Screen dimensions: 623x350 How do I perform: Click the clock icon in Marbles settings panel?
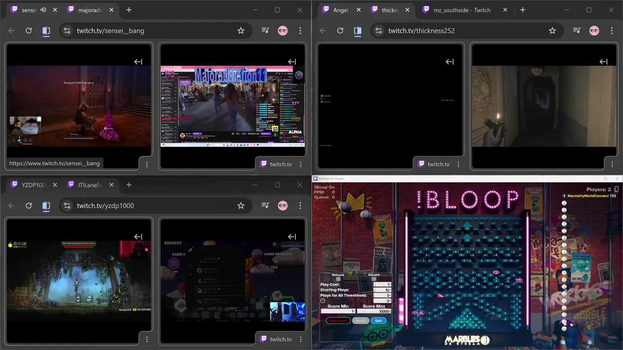(x=323, y=300)
